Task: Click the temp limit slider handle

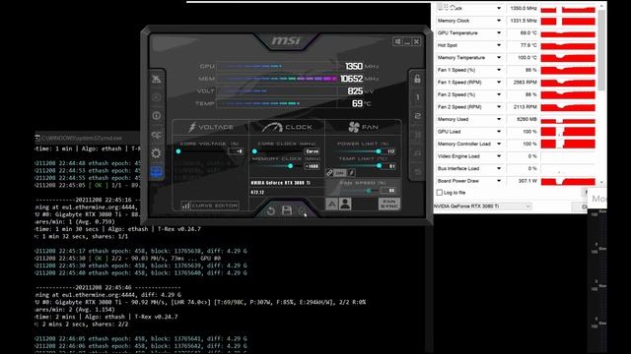Action: [379, 166]
